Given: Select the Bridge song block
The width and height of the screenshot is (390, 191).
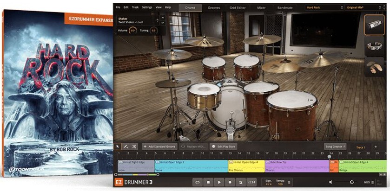Looking at the screenshot, I should (363, 166).
